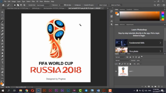Select the Brush tool

tap(2, 37)
